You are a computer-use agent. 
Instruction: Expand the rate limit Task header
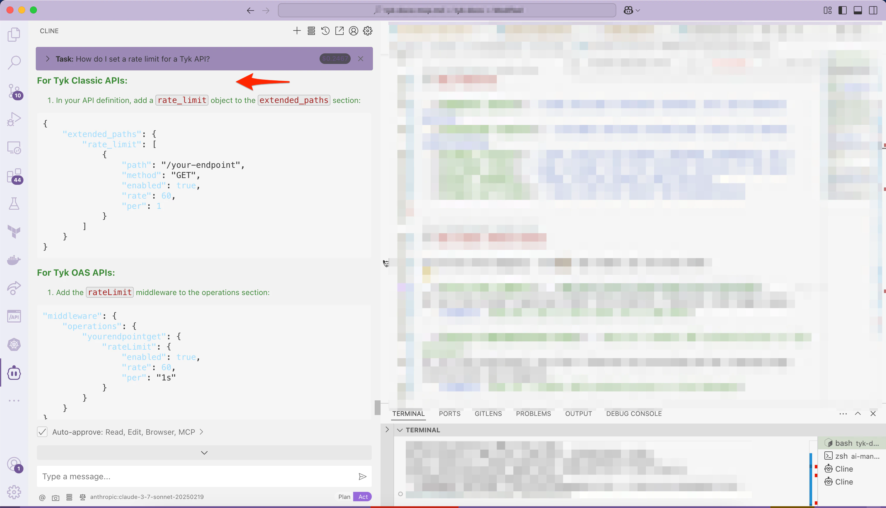point(48,59)
